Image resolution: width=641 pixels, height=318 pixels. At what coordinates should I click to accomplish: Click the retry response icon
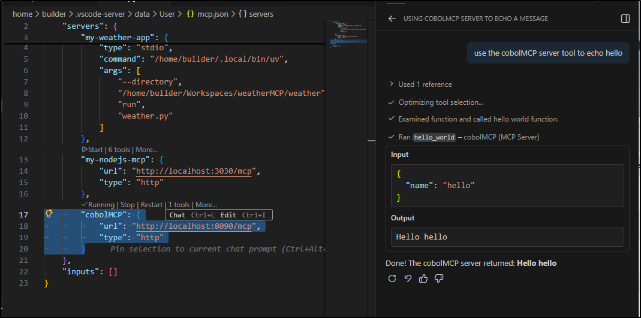pyautogui.click(x=392, y=278)
